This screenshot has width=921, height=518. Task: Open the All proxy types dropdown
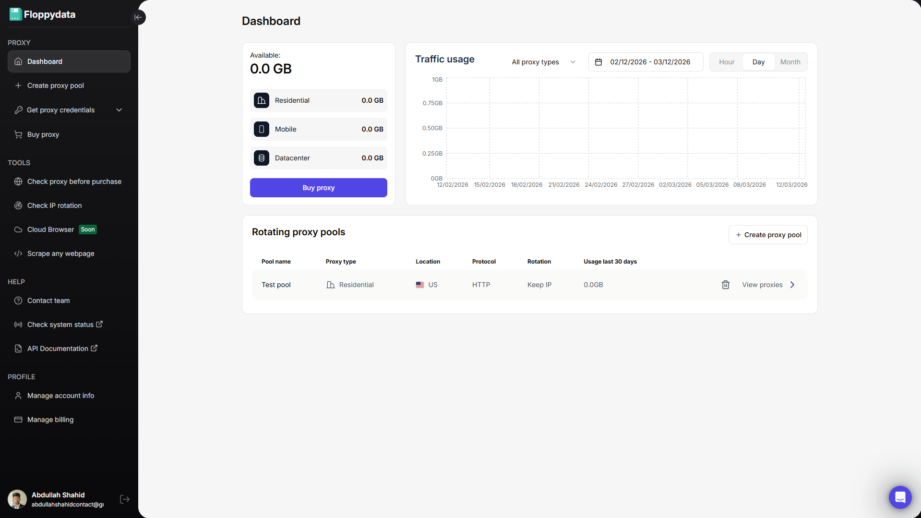(543, 62)
